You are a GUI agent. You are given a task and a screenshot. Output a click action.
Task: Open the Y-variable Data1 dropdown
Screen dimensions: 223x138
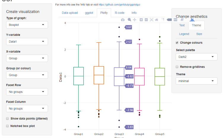pyautogui.click(x=27, y=42)
